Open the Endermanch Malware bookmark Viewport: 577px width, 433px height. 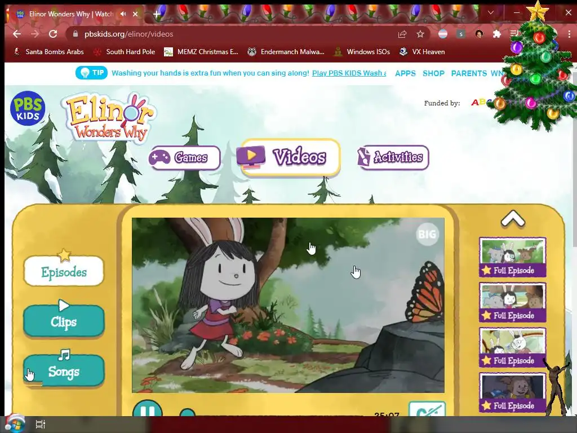[x=286, y=52]
